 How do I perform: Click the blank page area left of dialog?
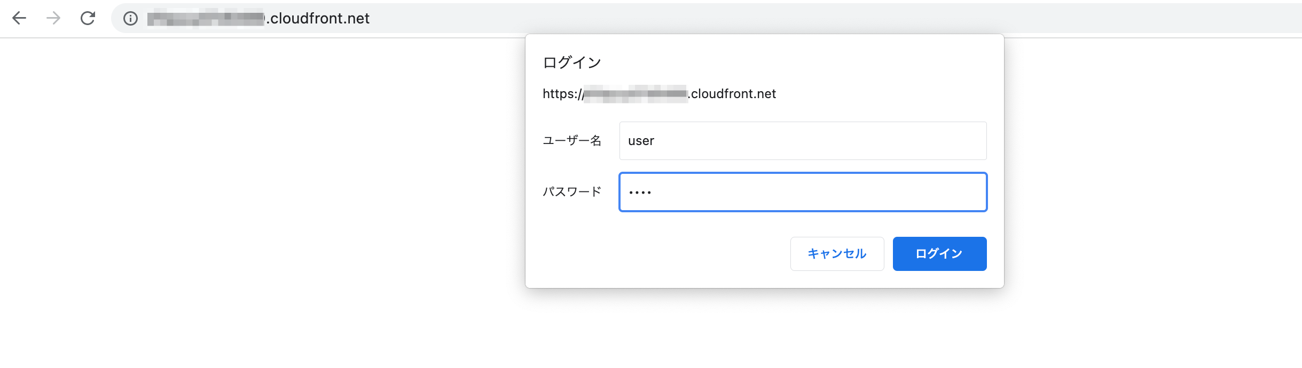pos(262,203)
